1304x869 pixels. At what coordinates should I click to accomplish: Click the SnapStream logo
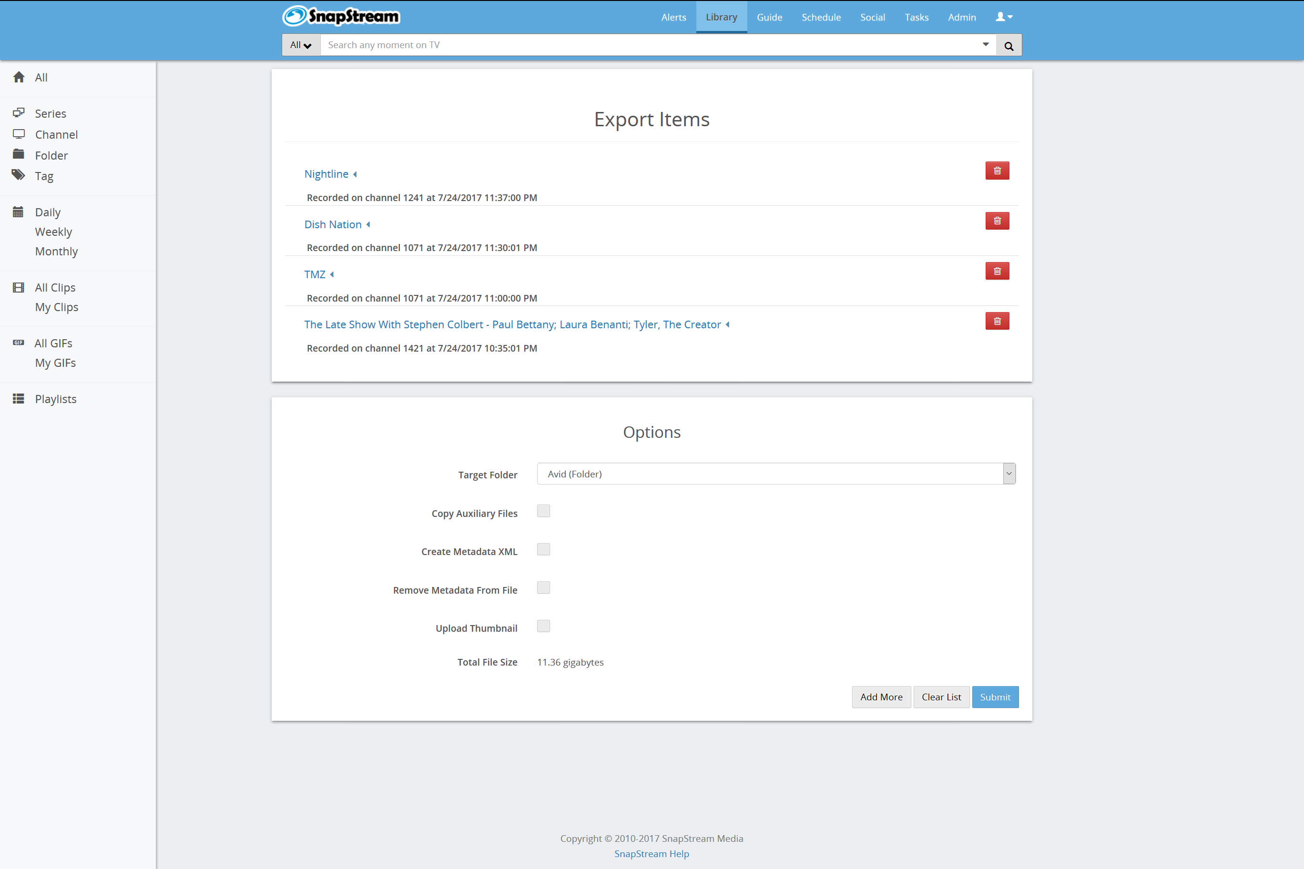coord(341,16)
